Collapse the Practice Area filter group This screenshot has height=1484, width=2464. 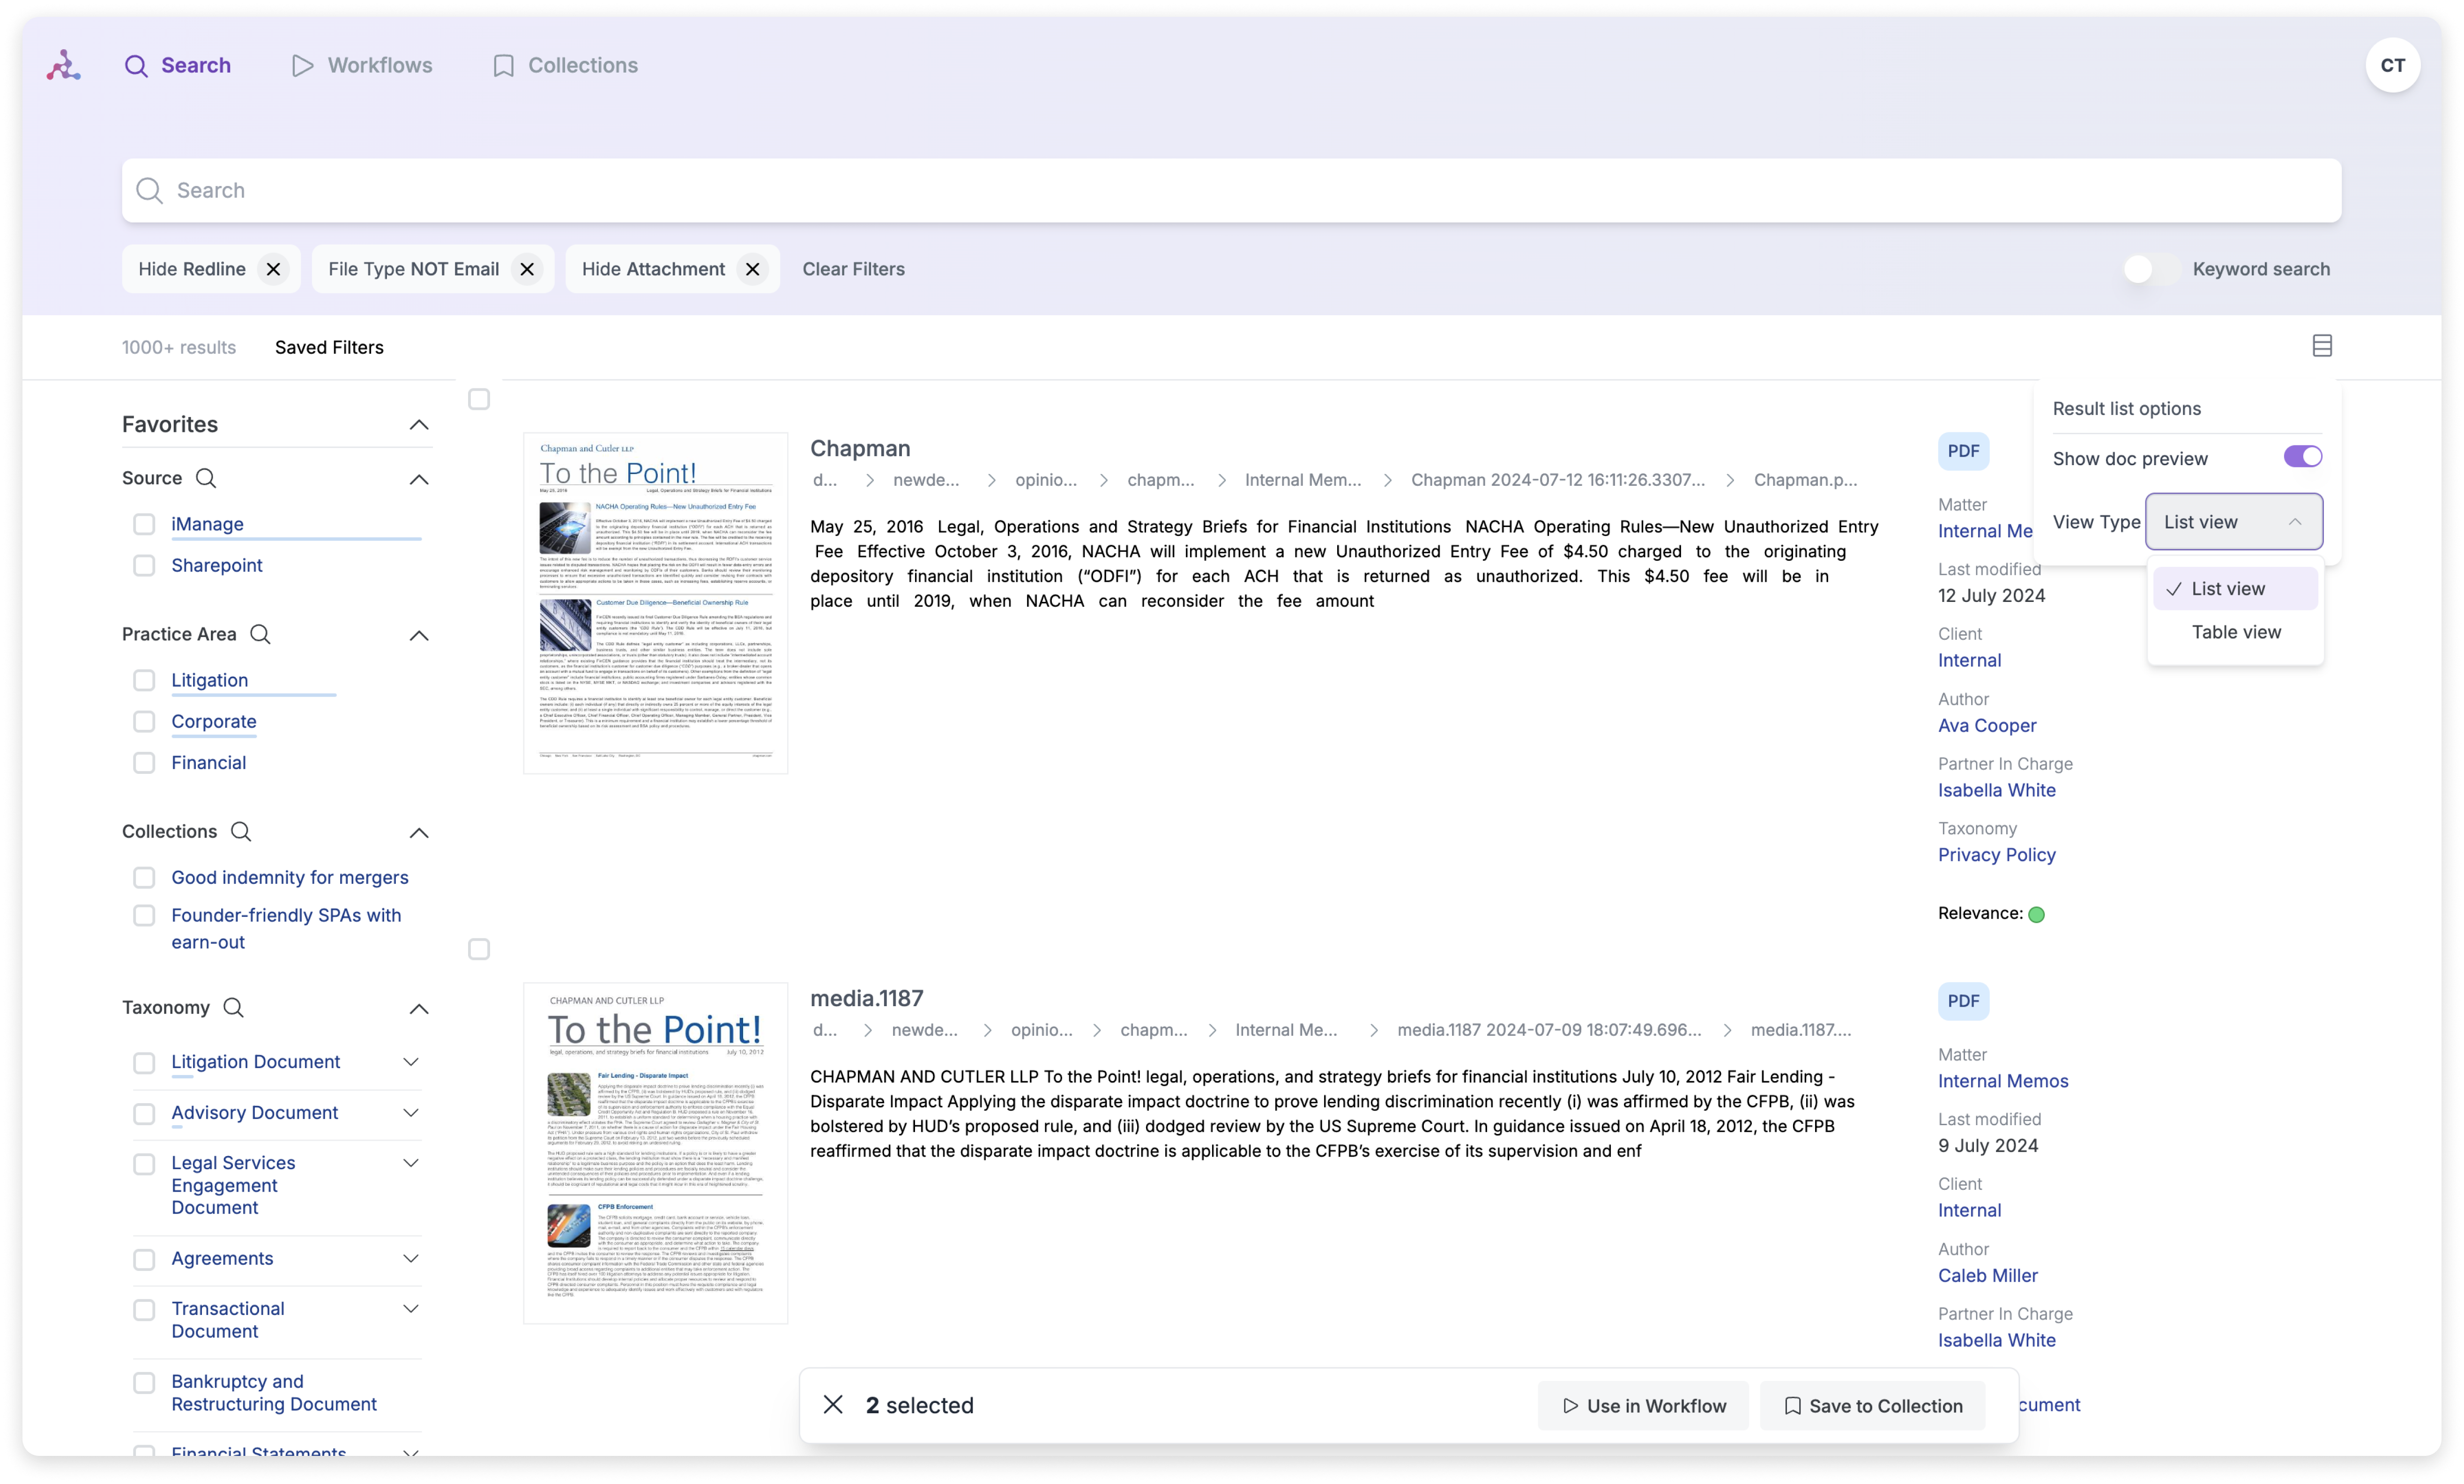[419, 635]
